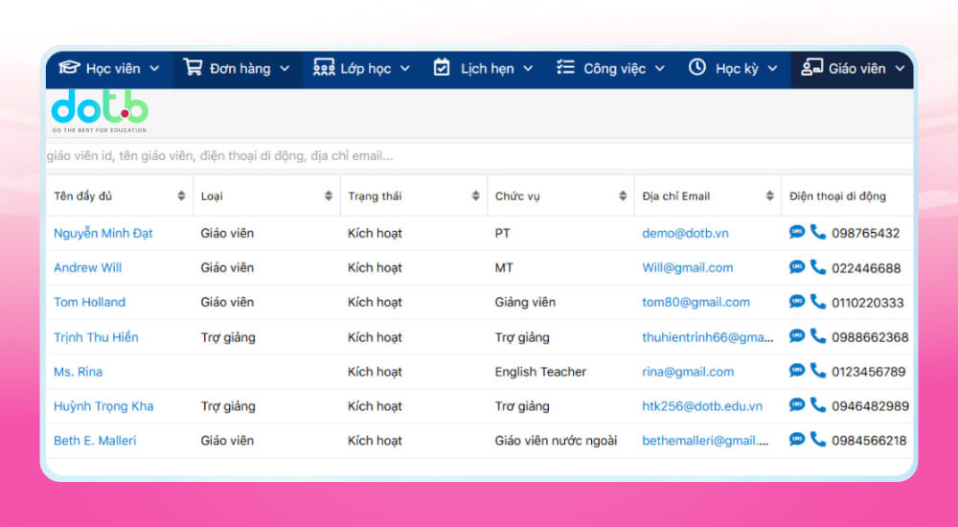This screenshot has width=958, height=527.
Task: Send SMS to Tom Holland
Action: pyautogui.click(x=797, y=301)
